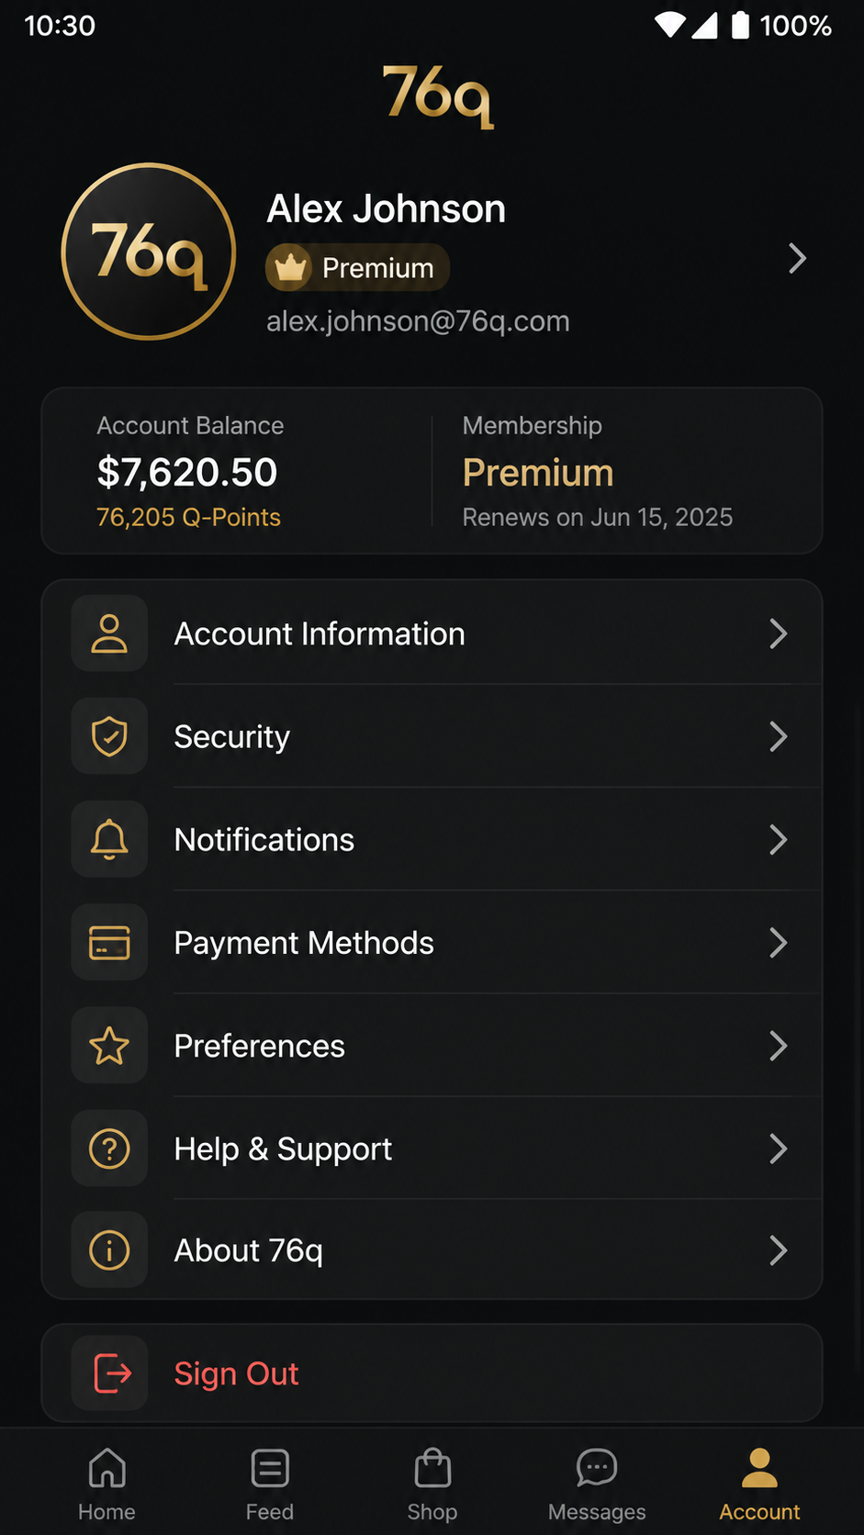Tap the Notifications bell icon
Image resolution: width=864 pixels, height=1535 pixels.
[109, 839]
